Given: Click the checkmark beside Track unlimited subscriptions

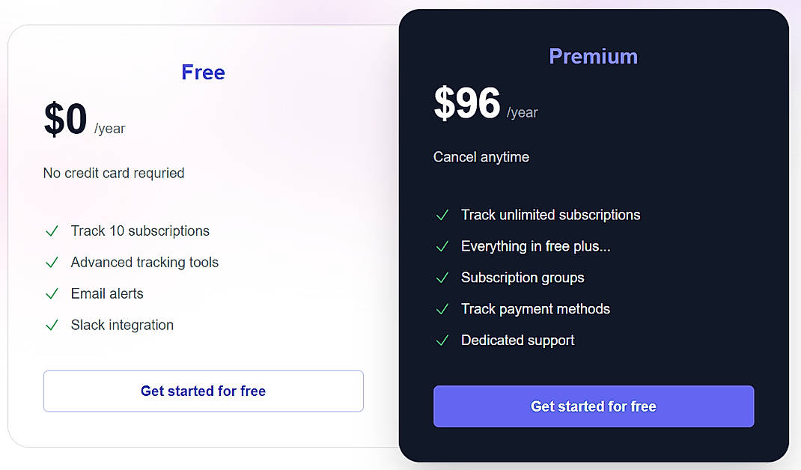Looking at the screenshot, I should (x=442, y=215).
